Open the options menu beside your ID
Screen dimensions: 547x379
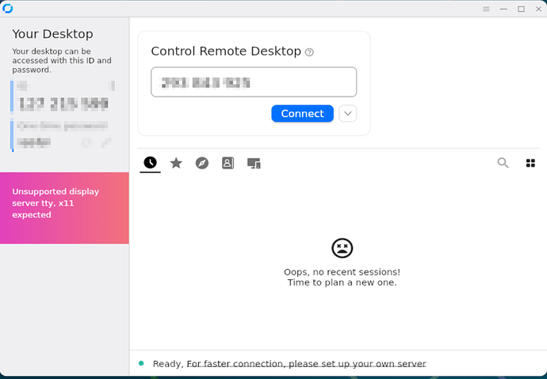pos(111,85)
